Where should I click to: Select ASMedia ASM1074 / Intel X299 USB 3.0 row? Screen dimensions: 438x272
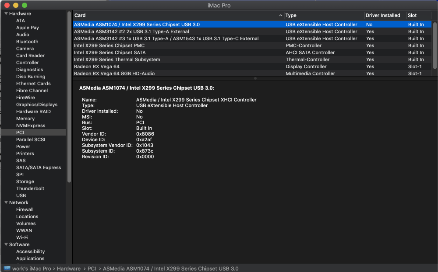pos(252,24)
